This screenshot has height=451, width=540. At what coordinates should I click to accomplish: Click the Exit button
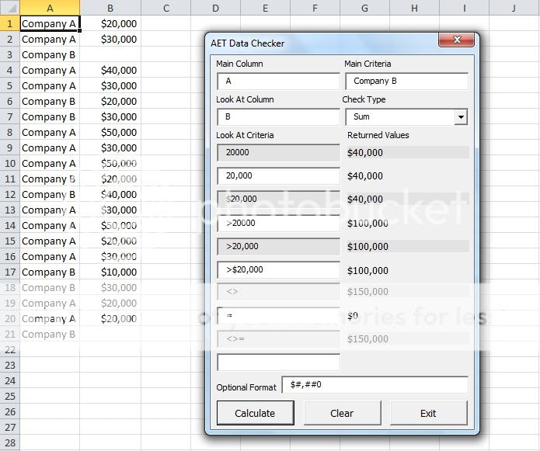[428, 413]
